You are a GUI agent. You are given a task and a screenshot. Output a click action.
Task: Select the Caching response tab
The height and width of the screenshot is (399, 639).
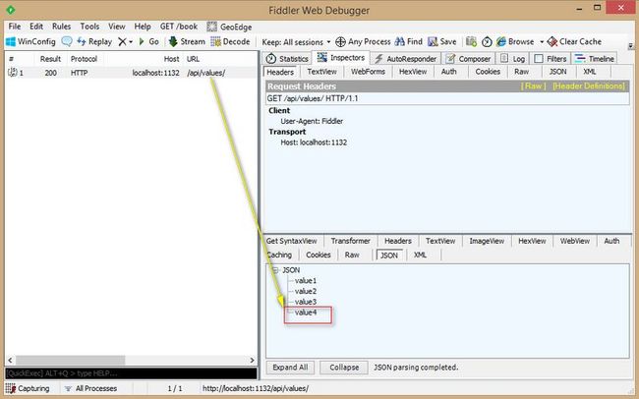click(x=279, y=255)
